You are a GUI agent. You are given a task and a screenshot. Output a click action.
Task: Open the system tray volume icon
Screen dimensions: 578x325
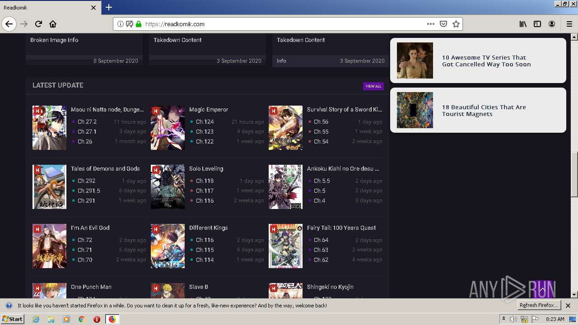pos(513,319)
